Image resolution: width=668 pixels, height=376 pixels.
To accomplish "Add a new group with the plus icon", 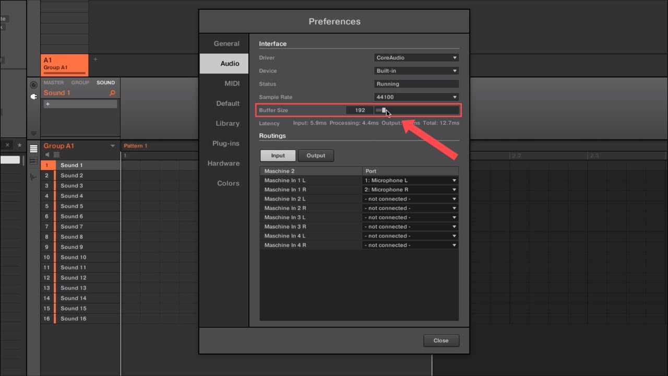I will tap(95, 60).
